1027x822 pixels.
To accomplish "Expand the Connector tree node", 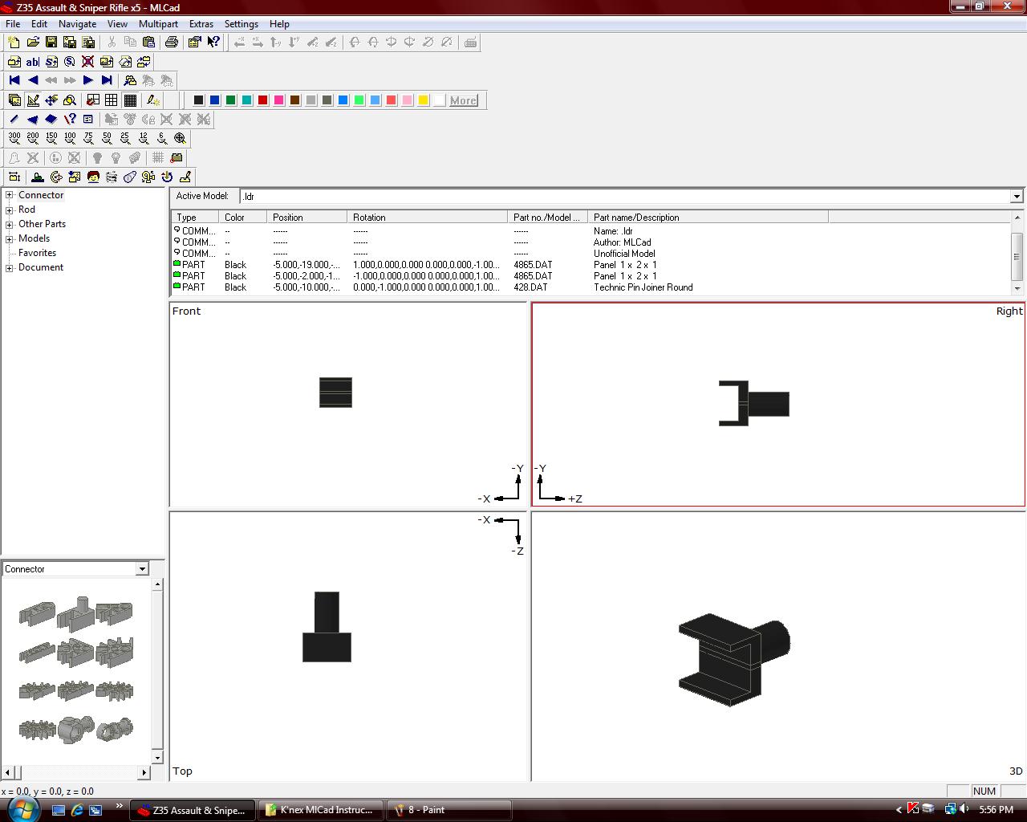I will coord(10,195).
